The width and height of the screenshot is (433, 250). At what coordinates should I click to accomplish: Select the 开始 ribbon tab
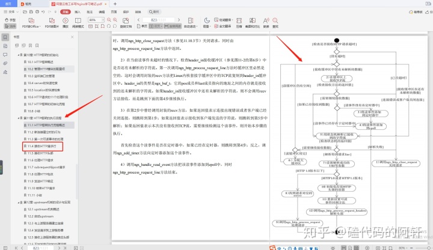coord(66,12)
